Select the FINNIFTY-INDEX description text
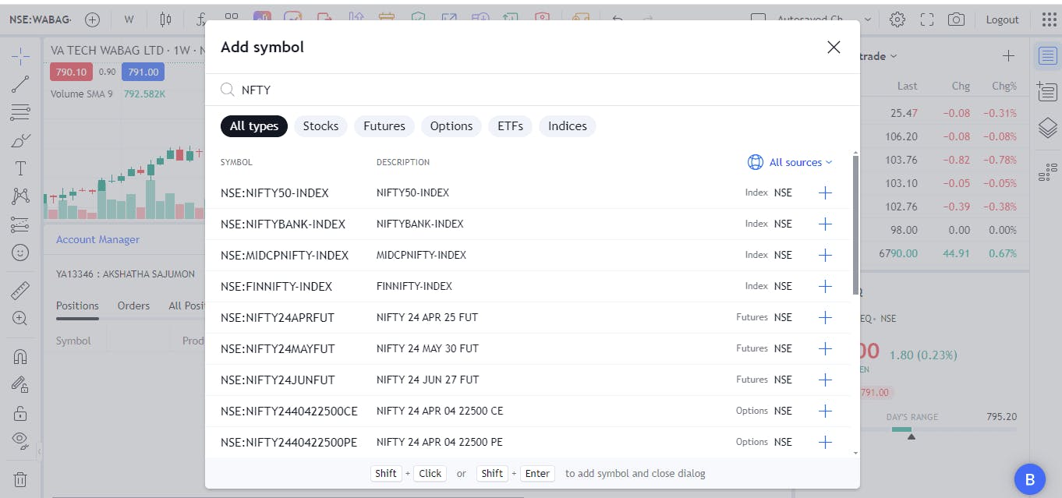Viewport: 1062px width, 498px height. (x=414, y=286)
